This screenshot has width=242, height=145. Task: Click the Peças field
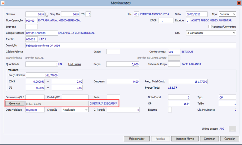123,64
